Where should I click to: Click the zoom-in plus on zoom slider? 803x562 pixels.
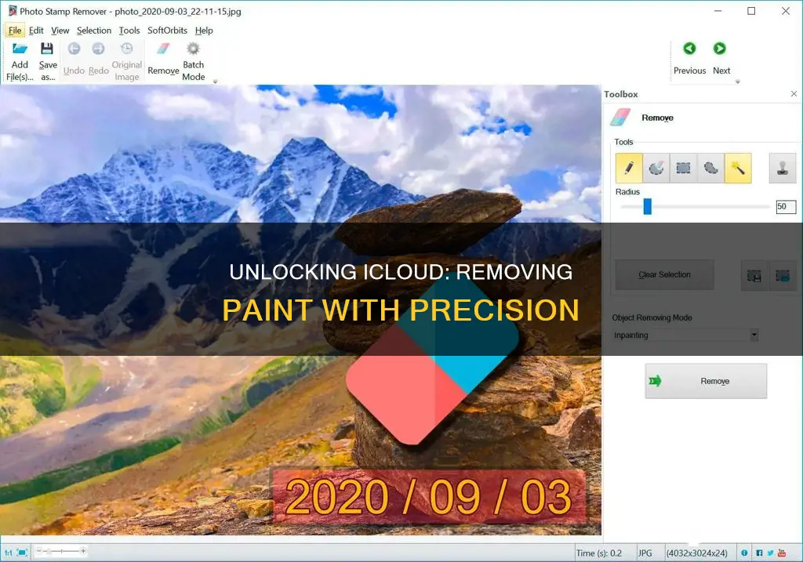point(83,551)
